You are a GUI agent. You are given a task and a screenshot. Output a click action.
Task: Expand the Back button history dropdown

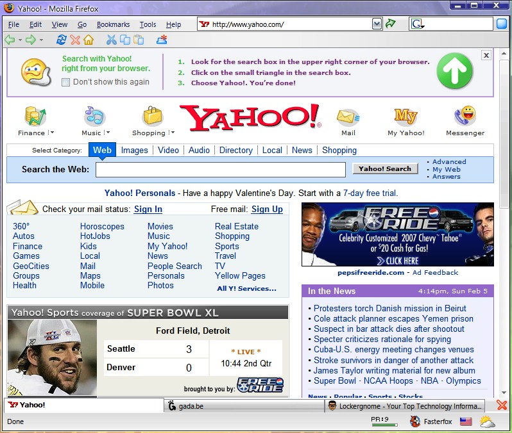[x=20, y=40]
